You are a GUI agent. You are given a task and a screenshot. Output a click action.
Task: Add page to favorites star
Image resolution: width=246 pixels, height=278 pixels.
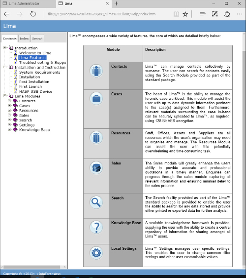185,14
